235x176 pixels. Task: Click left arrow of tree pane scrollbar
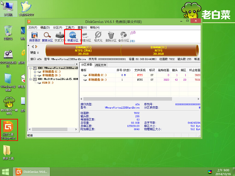[x=30, y=129]
